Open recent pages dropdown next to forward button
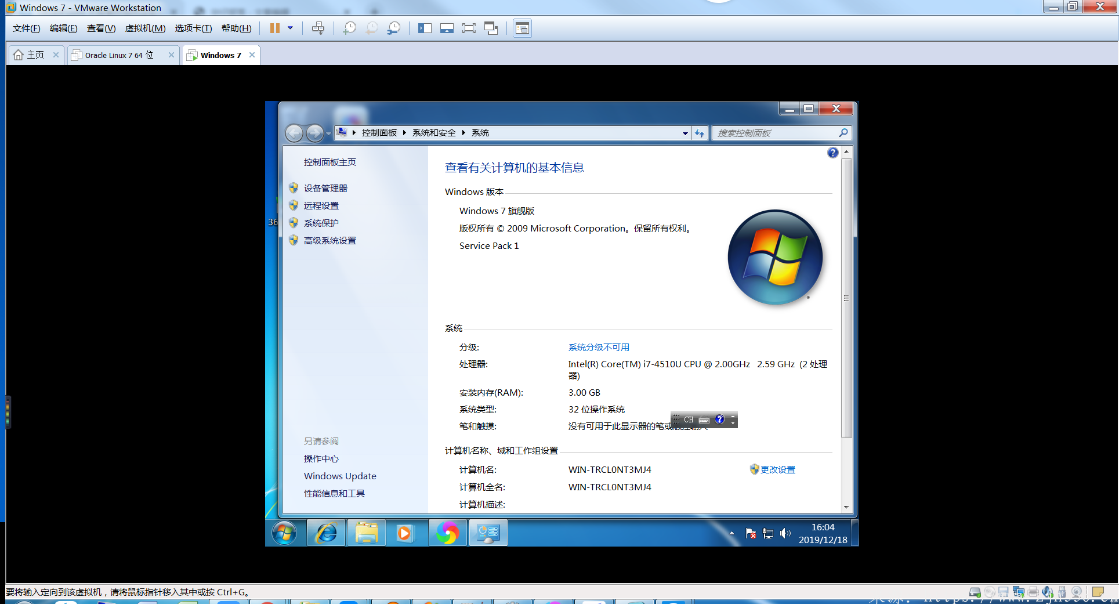This screenshot has width=1119, height=604. (328, 134)
